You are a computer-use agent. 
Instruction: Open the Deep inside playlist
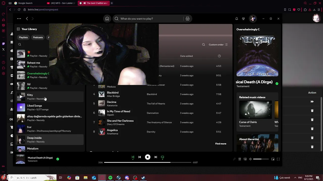click(x=50, y=140)
